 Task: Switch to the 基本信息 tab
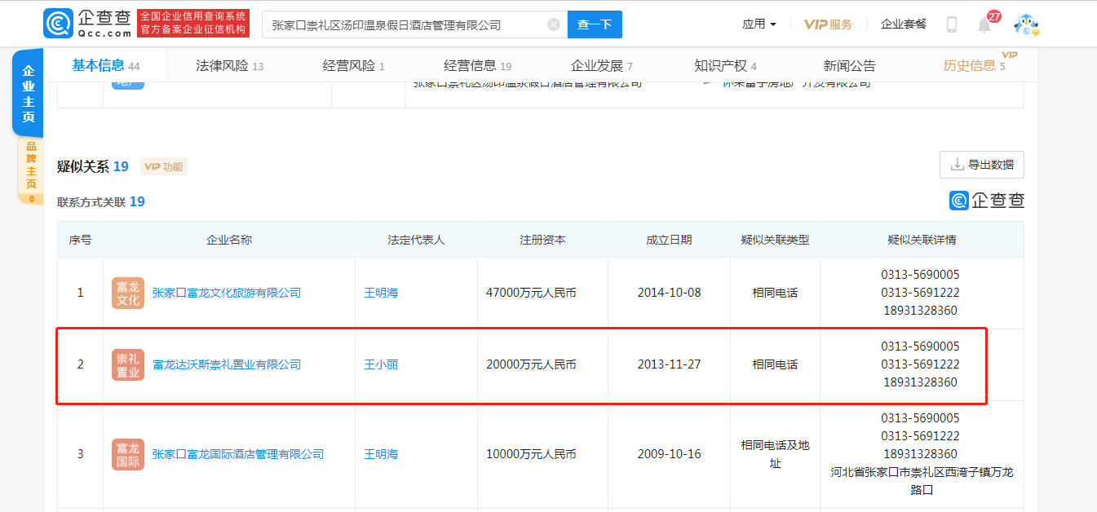tap(106, 65)
